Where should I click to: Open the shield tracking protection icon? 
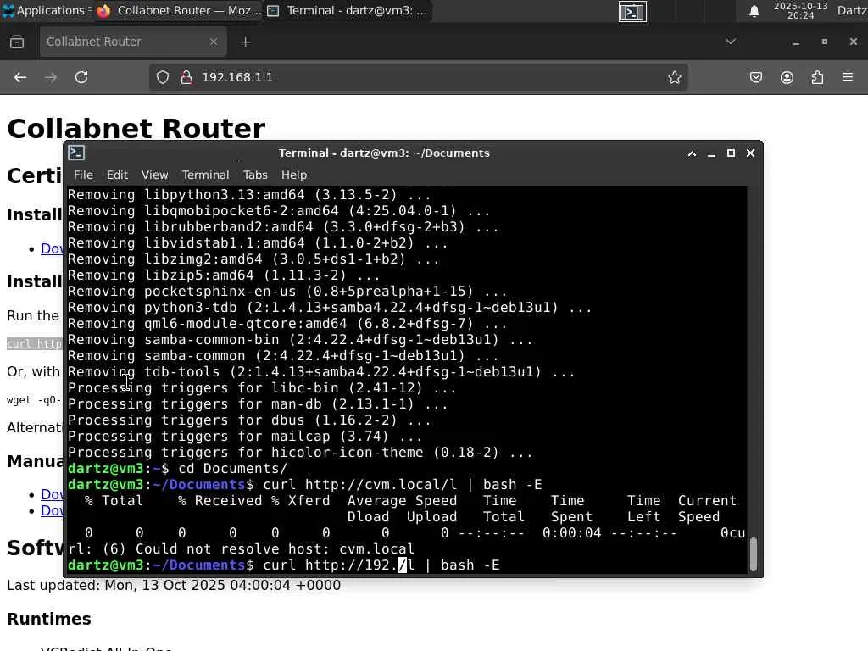(162, 77)
